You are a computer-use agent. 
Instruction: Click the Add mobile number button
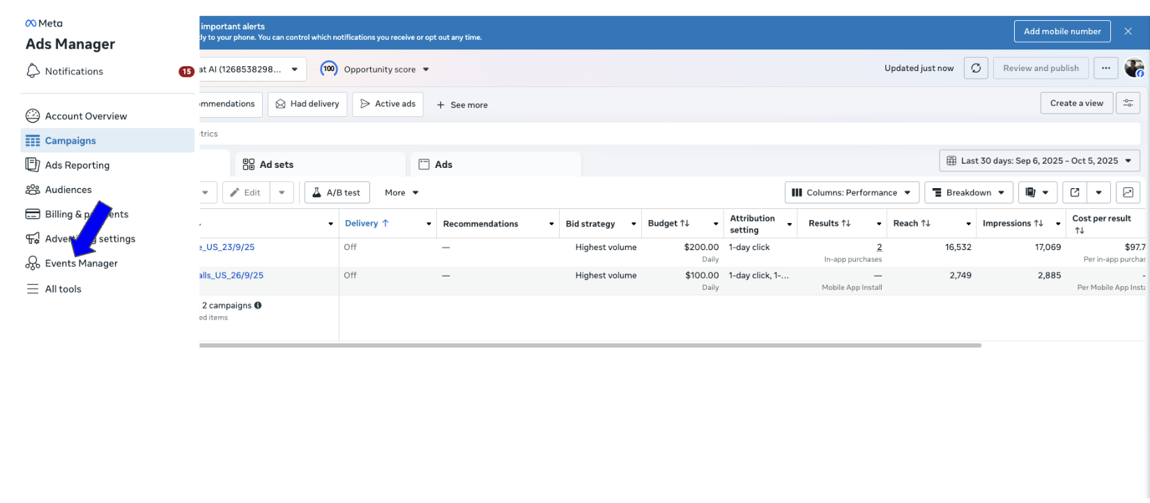pos(1061,31)
